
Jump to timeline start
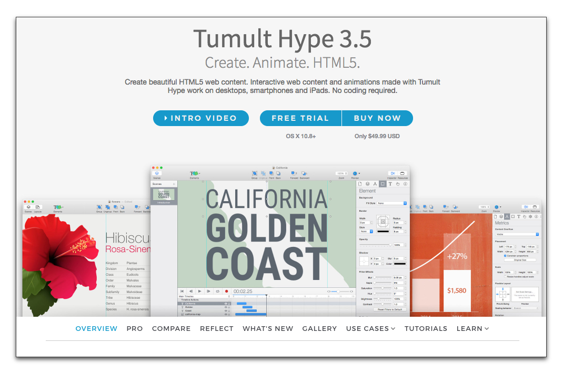(x=182, y=291)
